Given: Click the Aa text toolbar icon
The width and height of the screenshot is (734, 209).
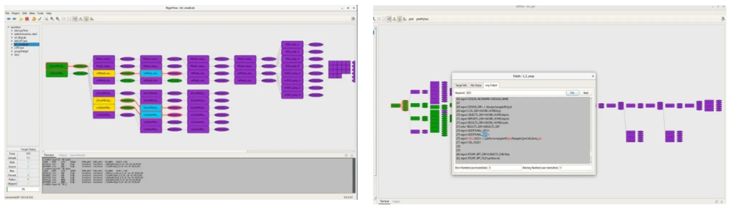Looking at the screenshot, I should [92, 19].
